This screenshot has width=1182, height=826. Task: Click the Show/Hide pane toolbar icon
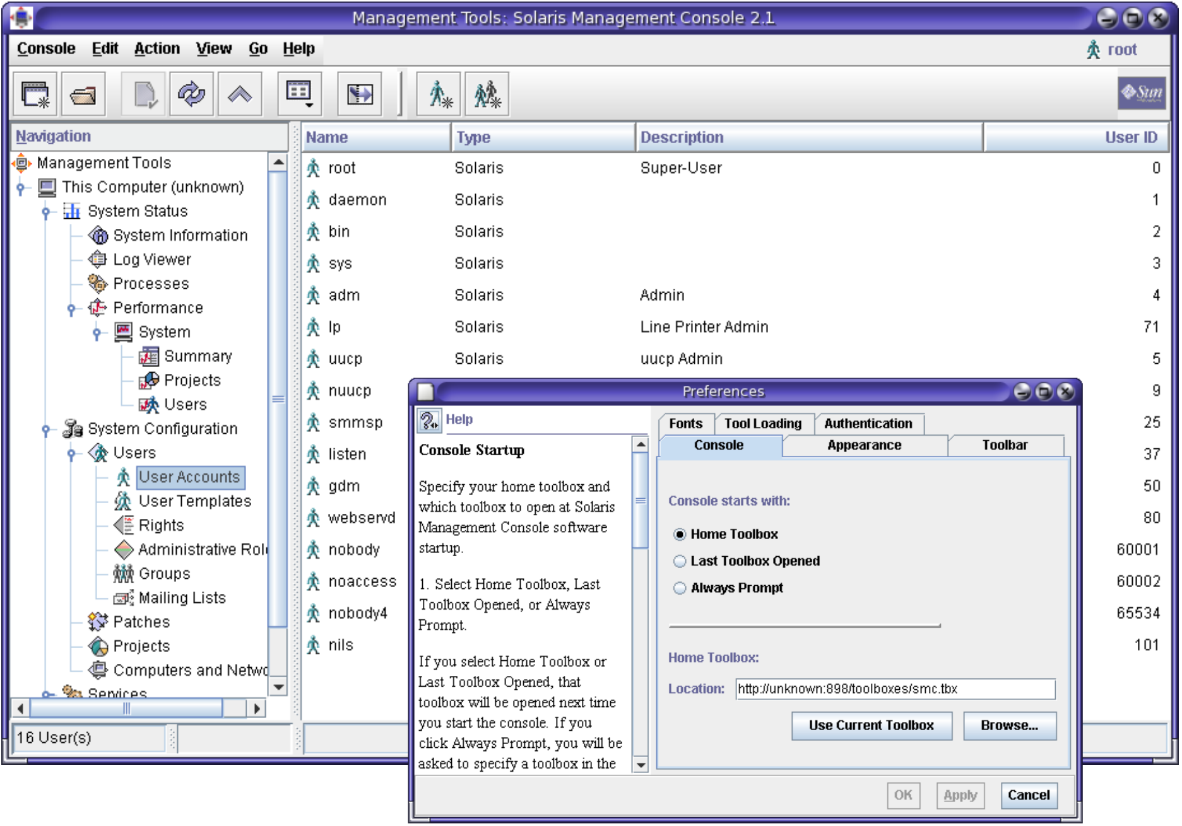pos(360,95)
